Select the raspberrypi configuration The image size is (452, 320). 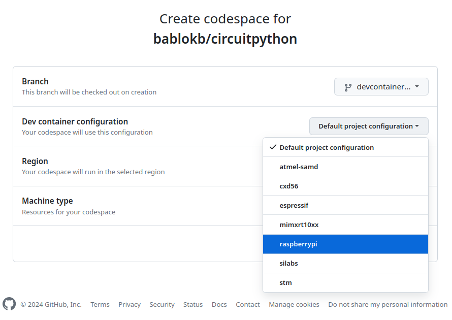(298, 244)
